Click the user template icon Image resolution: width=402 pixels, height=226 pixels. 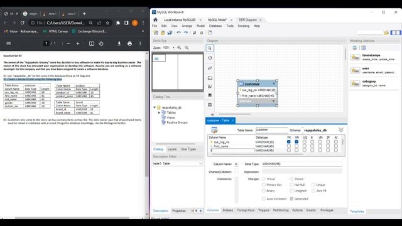(356, 70)
